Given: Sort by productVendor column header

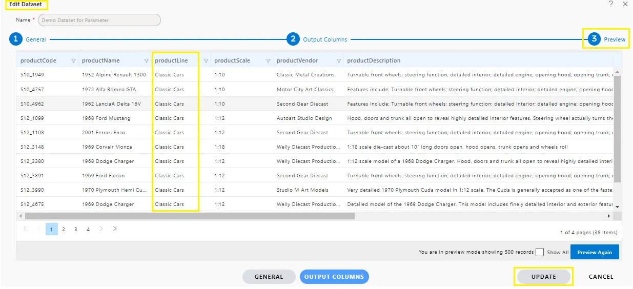Looking at the screenshot, I should (x=297, y=60).
